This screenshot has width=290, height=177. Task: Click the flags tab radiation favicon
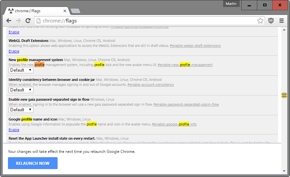pos(11,11)
